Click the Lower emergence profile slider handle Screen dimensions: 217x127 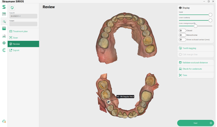click(x=195, y=26)
